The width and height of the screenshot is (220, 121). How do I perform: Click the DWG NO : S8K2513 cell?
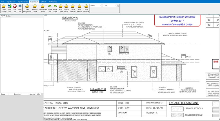point(154,103)
